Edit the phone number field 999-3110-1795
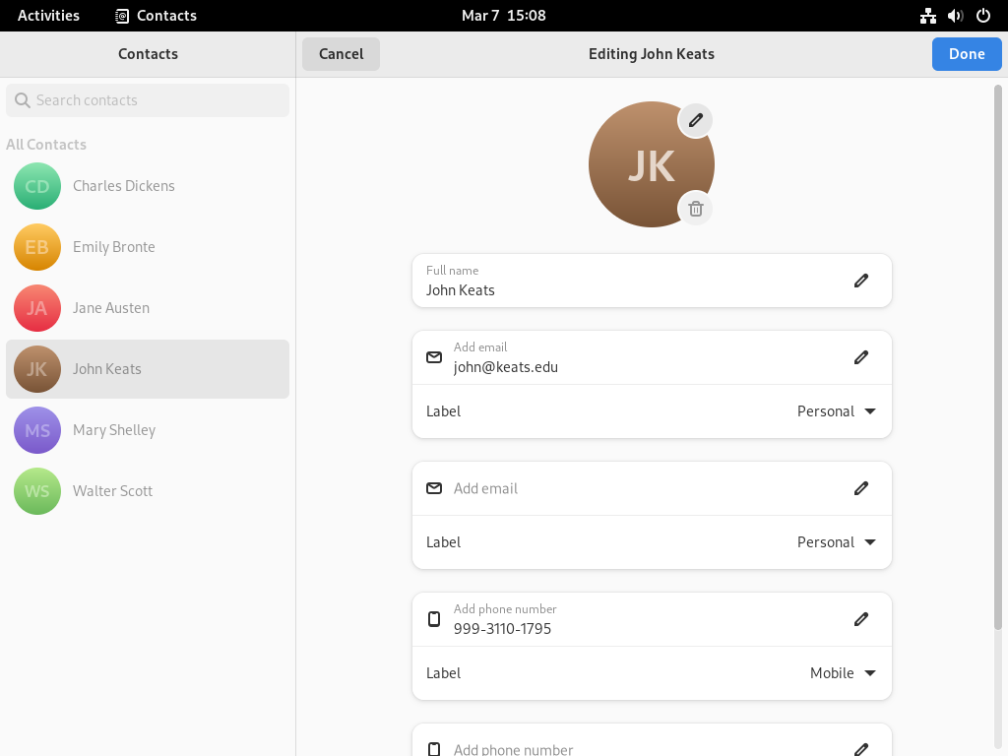The width and height of the screenshot is (1008, 756). 652,619
